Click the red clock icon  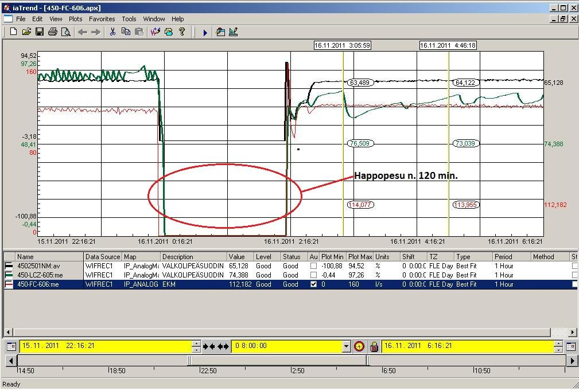click(x=359, y=346)
